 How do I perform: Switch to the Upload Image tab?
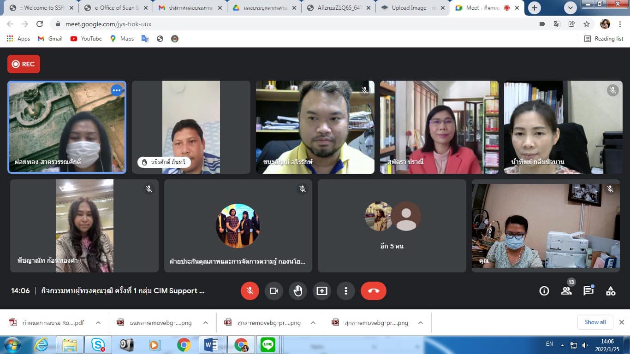tap(409, 8)
